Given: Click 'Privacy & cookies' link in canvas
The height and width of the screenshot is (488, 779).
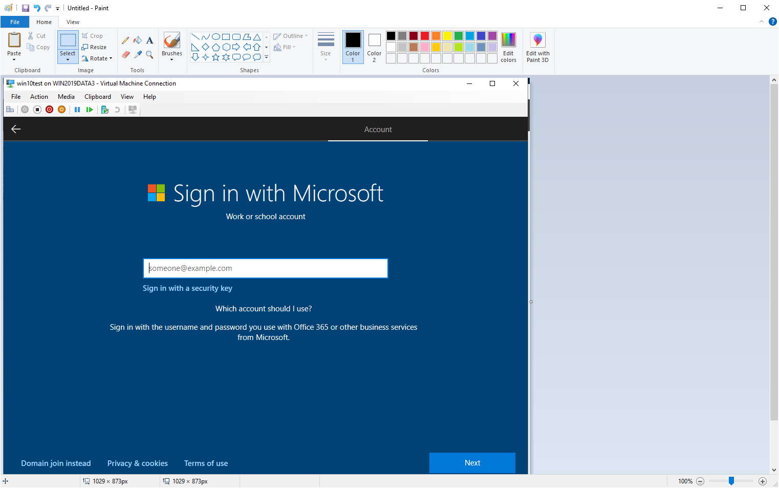Looking at the screenshot, I should click(x=138, y=463).
